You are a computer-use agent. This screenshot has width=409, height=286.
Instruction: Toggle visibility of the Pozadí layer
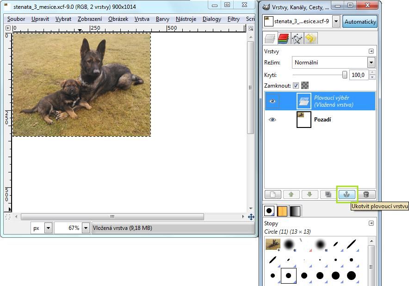tap(272, 120)
